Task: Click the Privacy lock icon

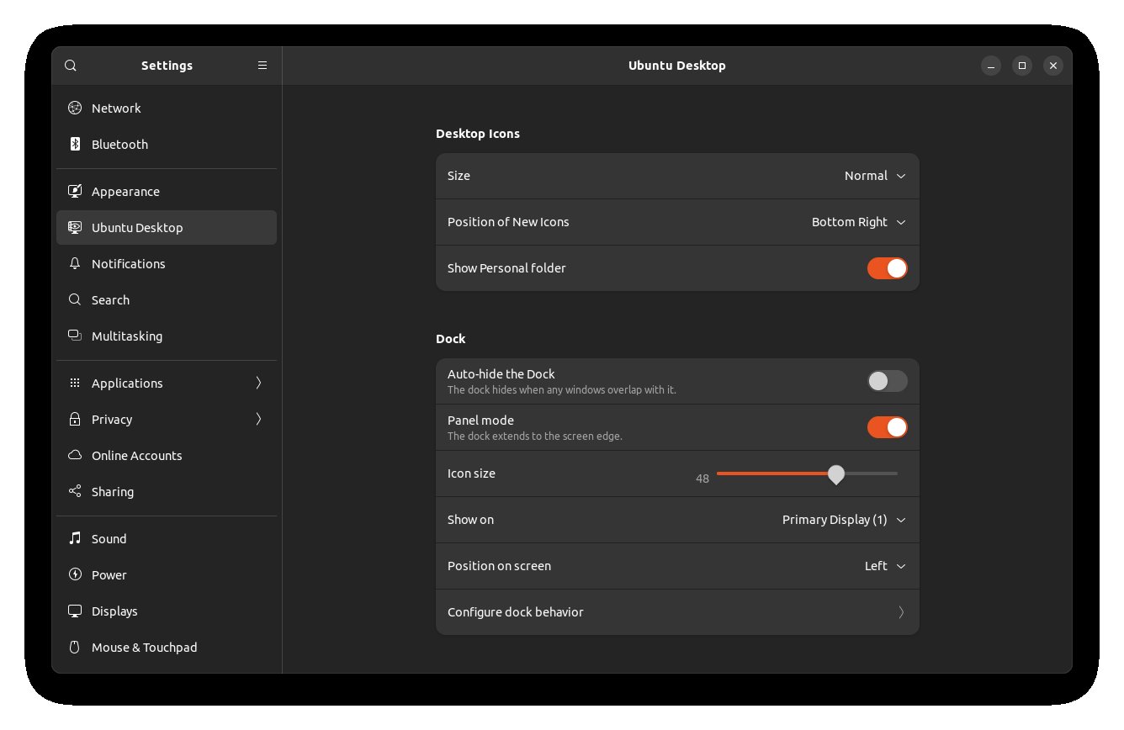Action: tap(75, 419)
